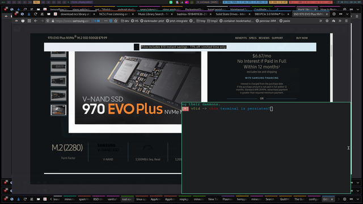Image resolution: width=363 pixels, height=204 pixels.
Task: Toggle the blue shield extension in URL bar
Action: 111,21
